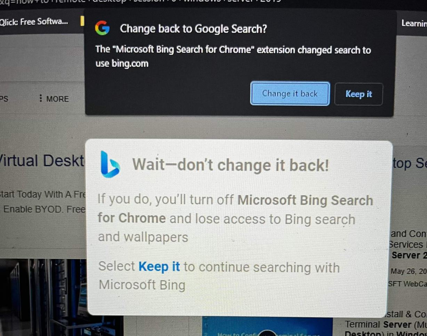Select Keep it in the dark dialog
Image resolution: width=427 pixels, height=336 pixels.
pos(358,94)
